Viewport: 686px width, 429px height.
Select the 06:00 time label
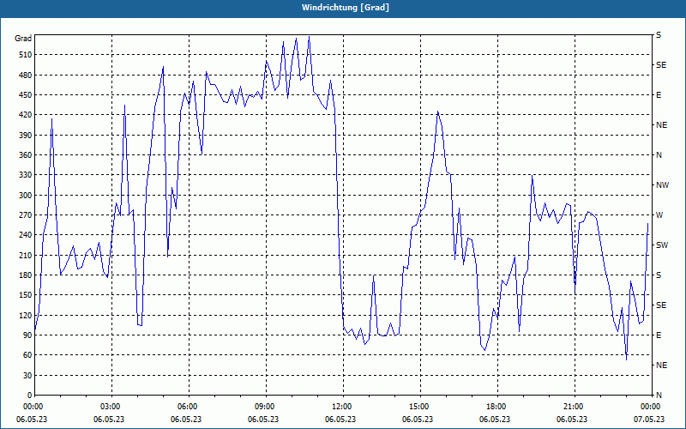click(186, 406)
